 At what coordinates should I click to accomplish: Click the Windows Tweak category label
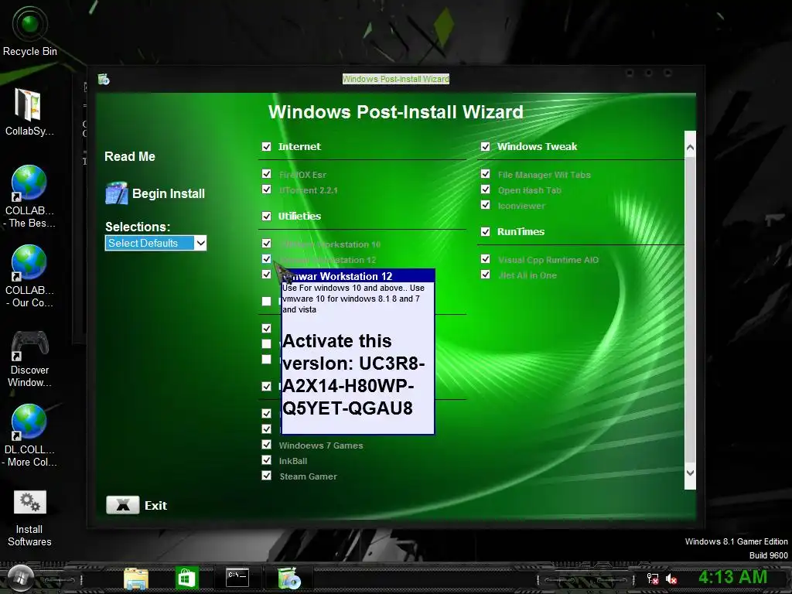pyautogui.click(x=537, y=146)
